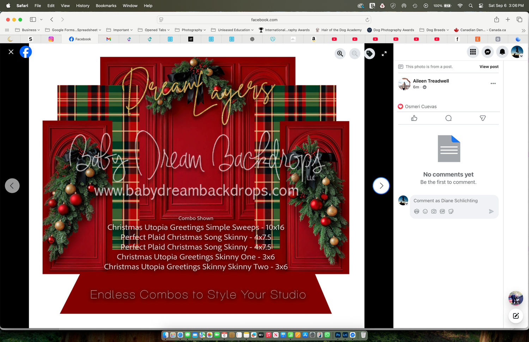Open Photoshop from the Dock

pyautogui.click(x=338, y=335)
